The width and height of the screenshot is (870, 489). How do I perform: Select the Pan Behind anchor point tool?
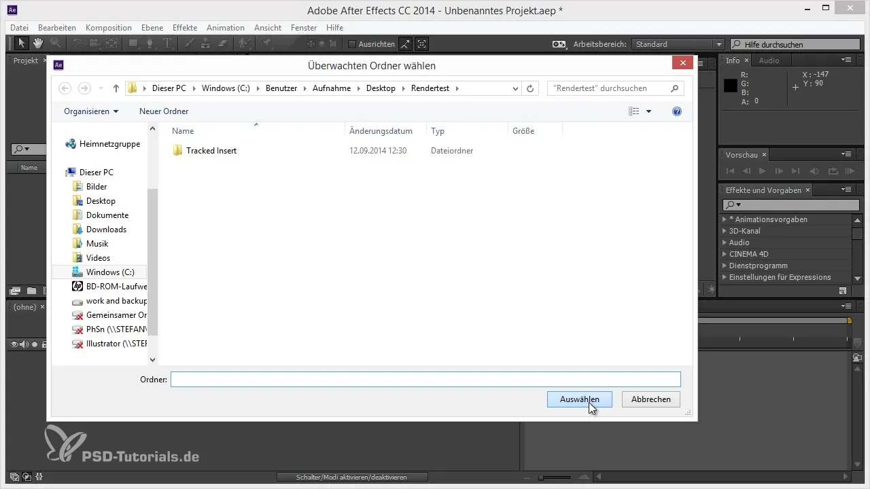pyautogui.click(x=111, y=43)
